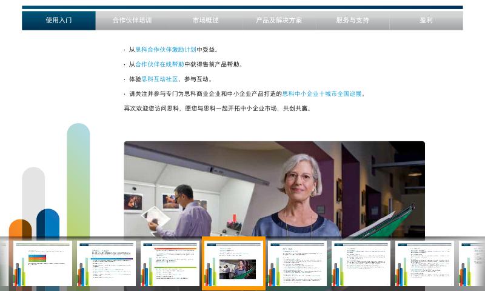485x291 pixels.
Task: Open the thumbnail right after the highlighted one
Action: click(x=297, y=264)
